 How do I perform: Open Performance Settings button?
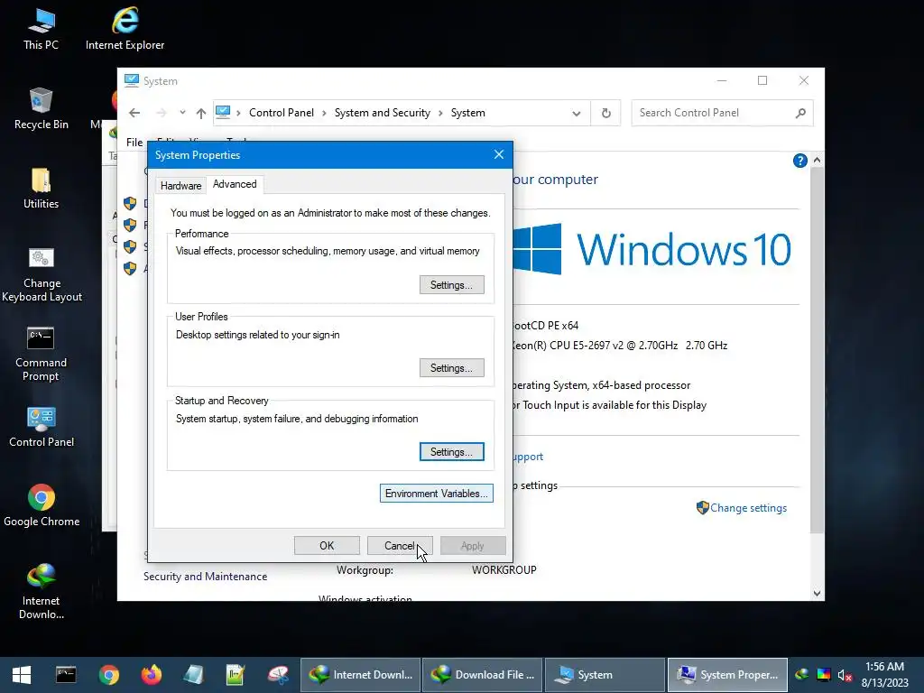click(451, 284)
